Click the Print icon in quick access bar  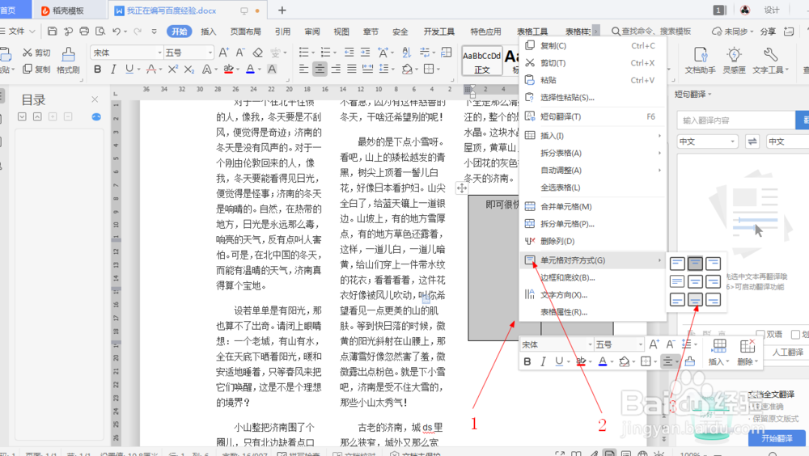coord(84,32)
